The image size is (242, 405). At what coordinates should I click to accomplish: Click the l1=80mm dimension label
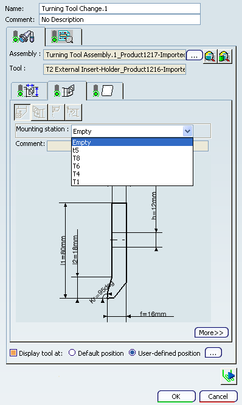[63, 251]
